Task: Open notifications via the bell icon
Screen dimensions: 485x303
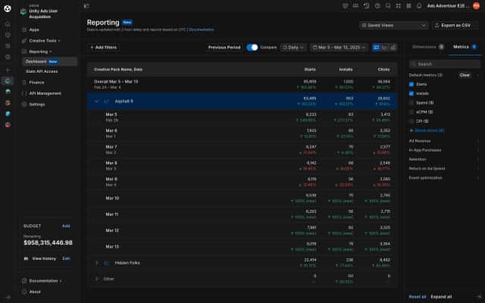Action: [x=419, y=6]
